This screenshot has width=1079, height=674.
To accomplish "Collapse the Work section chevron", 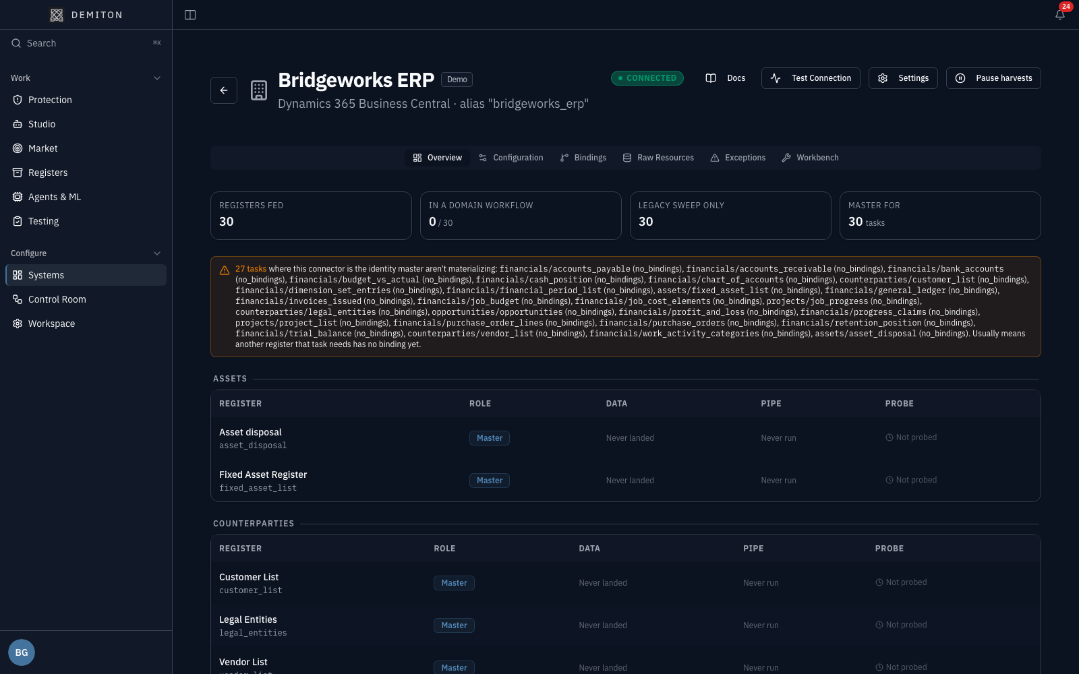I will point(157,78).
